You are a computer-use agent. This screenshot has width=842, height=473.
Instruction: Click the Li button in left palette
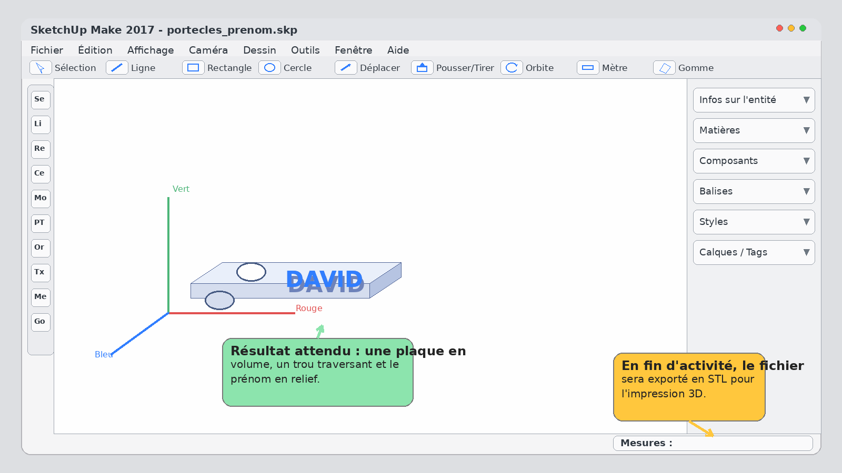coord(41,125)
